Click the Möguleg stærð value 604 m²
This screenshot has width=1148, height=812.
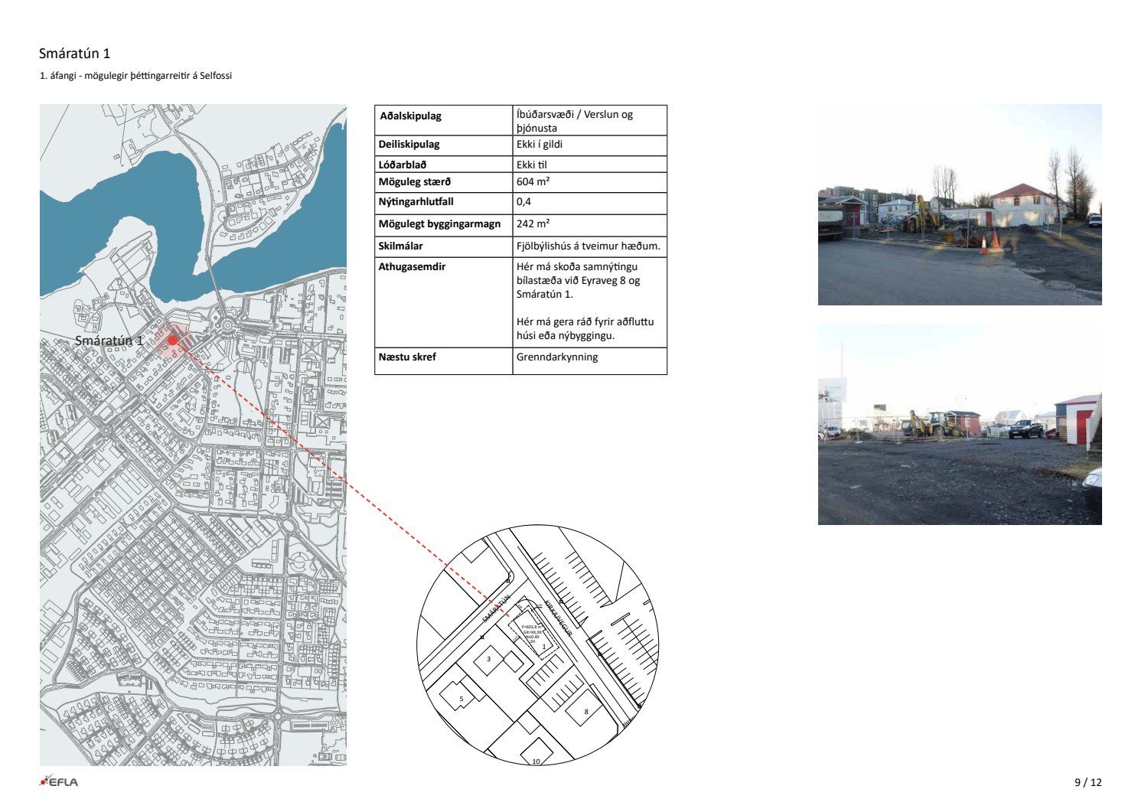[533, 182]
